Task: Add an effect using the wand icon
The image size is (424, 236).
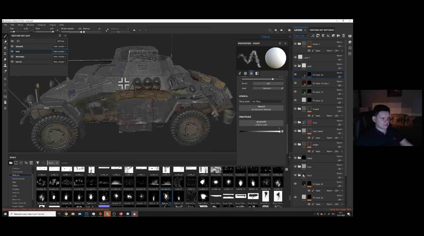Action: [313, 36]
